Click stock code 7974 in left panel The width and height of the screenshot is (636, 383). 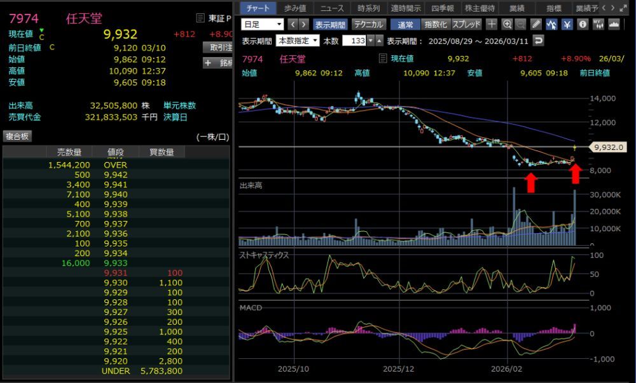click(24, 18)
